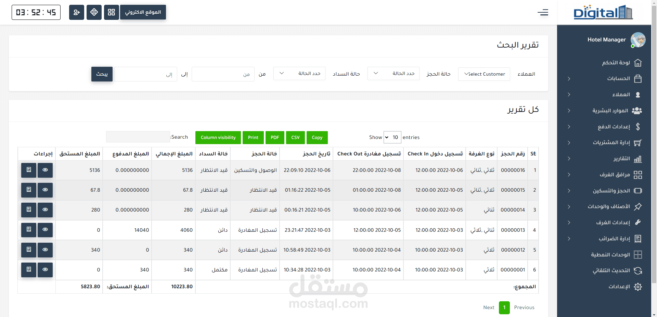
Task: Open the Show entries count dropdown
Action: 392,137
